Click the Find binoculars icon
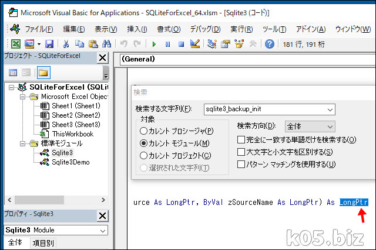 tap(107, 44)
